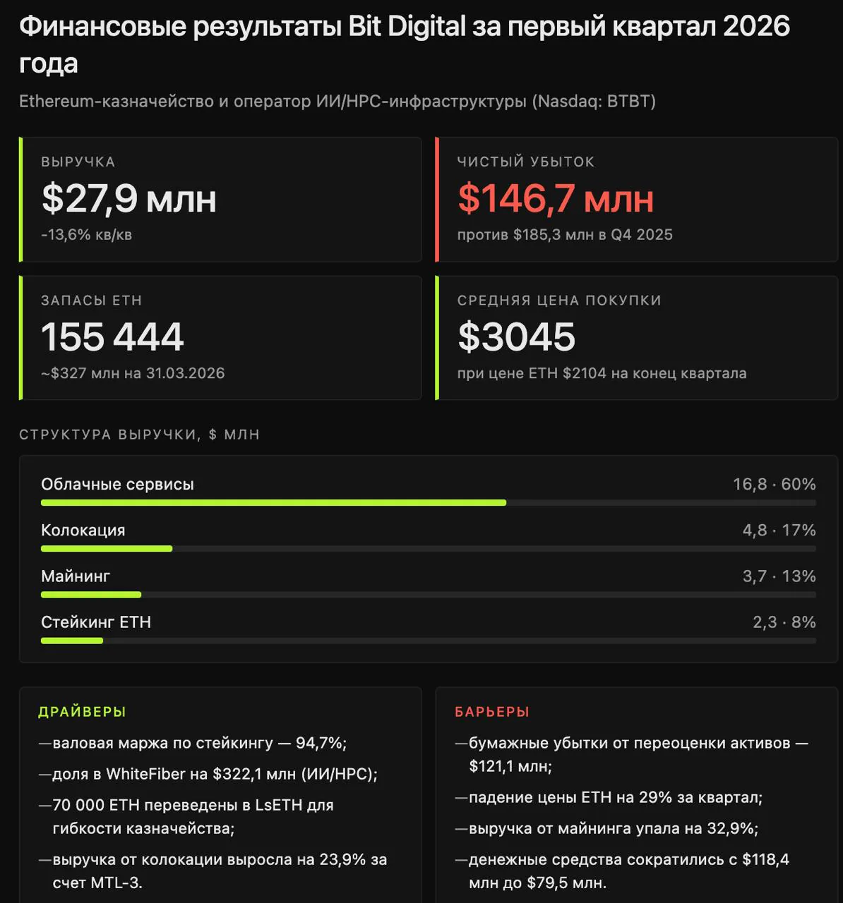Click the '-13,6% кв/кв' change text
843x903 pixels.
[x=86, y=235]
